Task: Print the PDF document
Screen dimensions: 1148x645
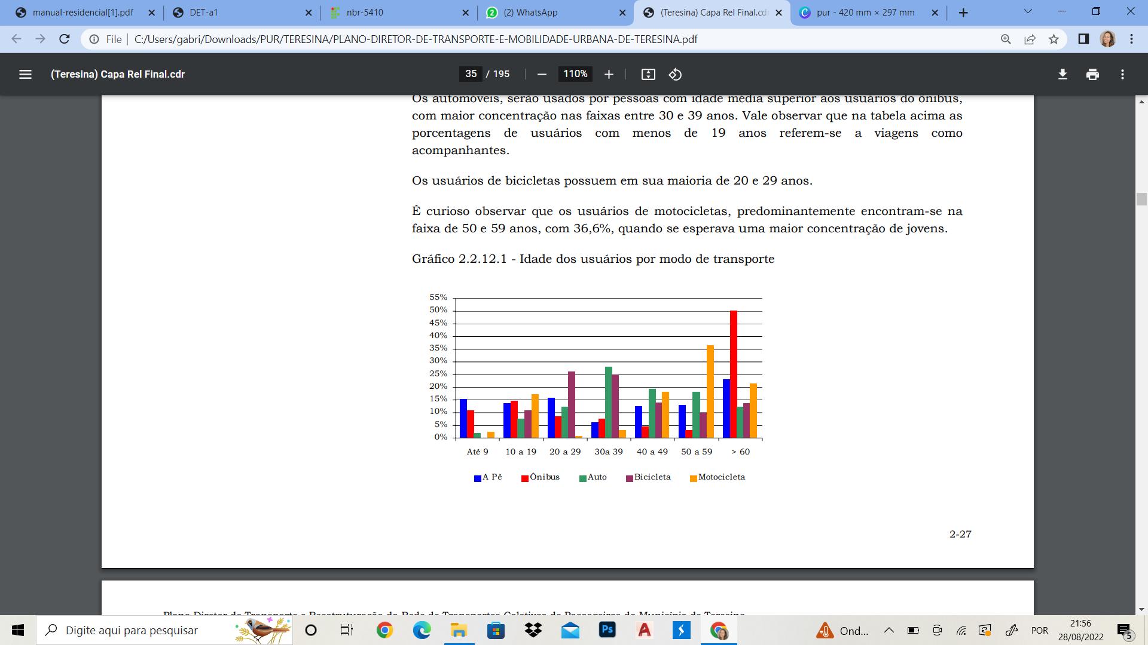Action: (1092, 74)
